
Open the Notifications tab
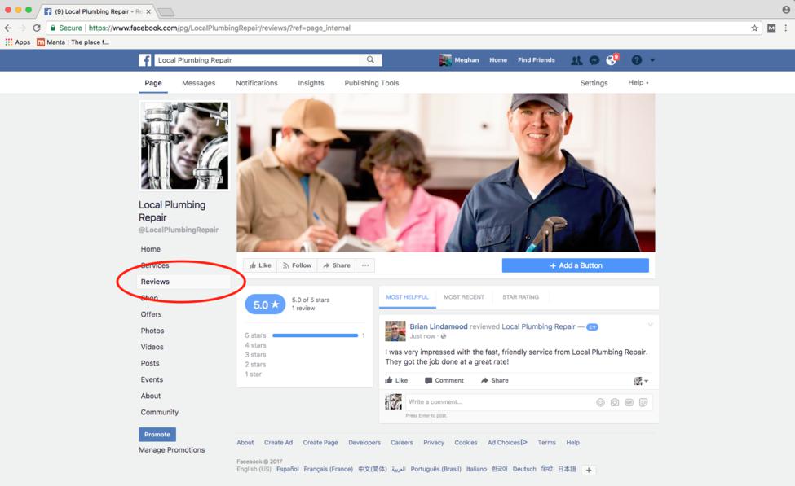pyautogui.click(x=257, y=83)
